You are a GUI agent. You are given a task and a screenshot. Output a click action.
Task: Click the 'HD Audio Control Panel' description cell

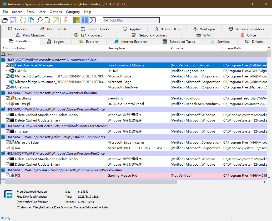pos(126,104)
